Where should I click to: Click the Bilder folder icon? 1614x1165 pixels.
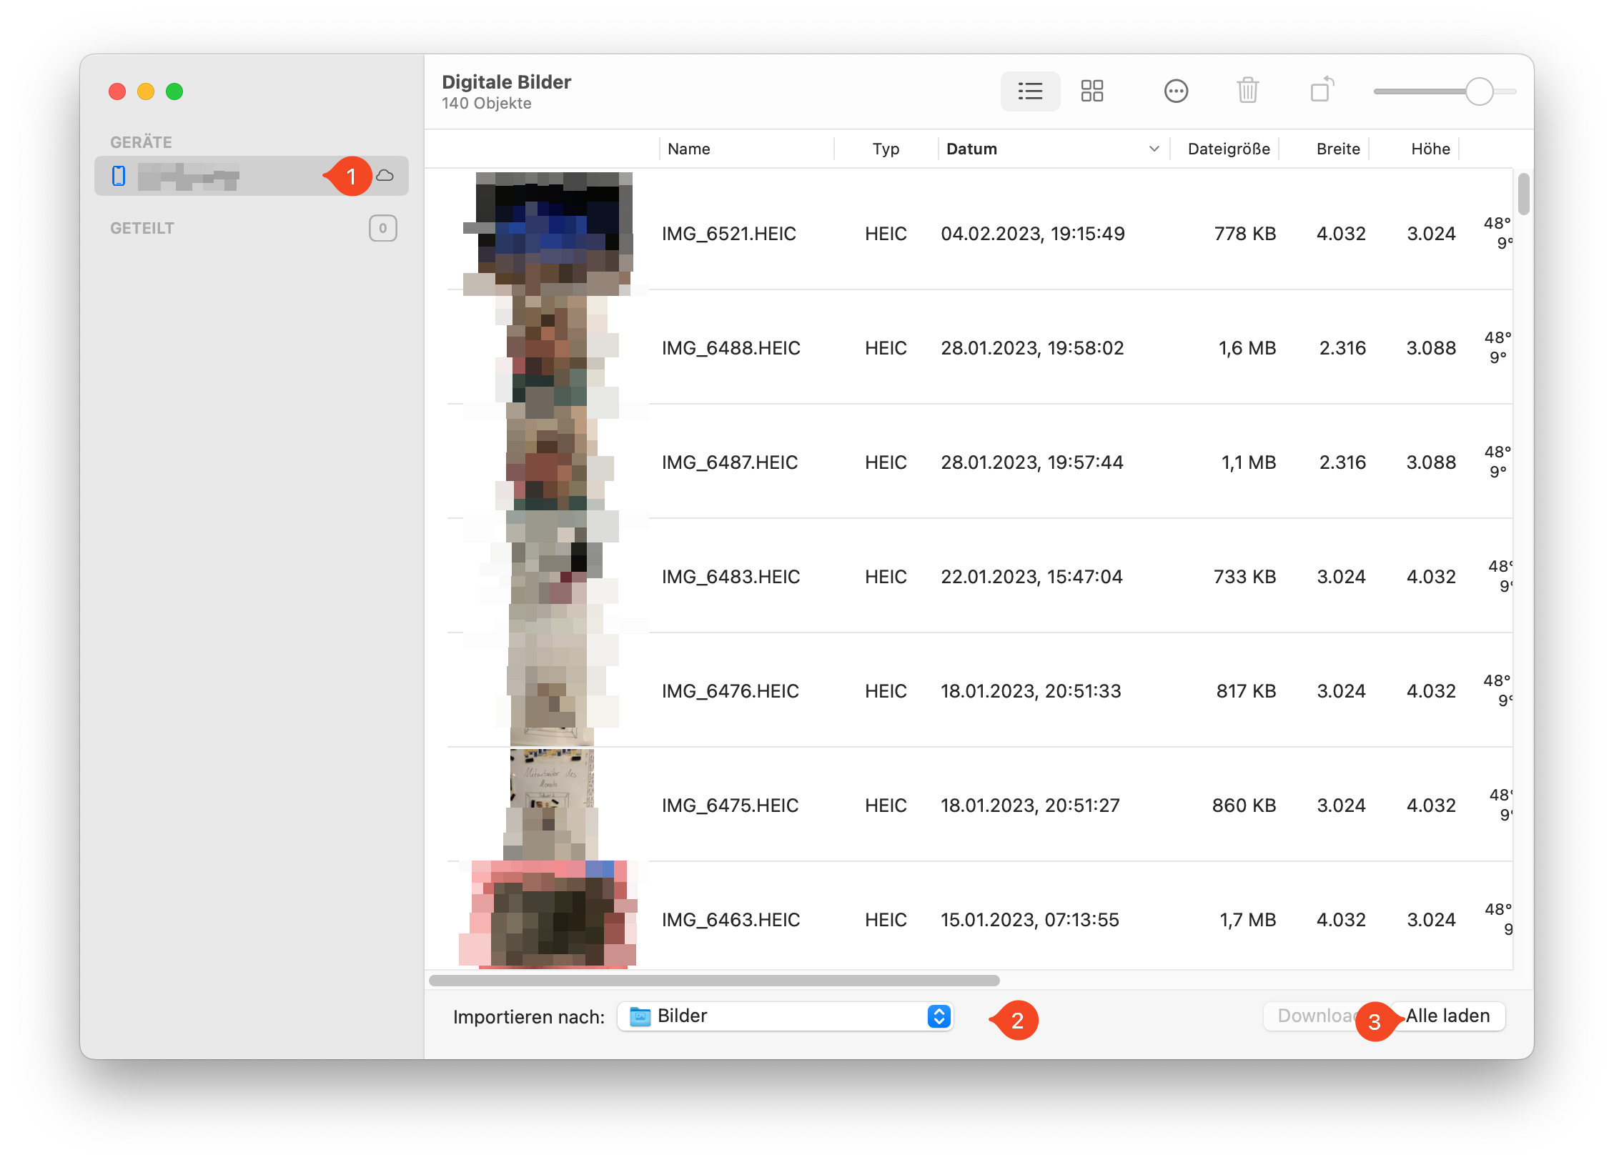tap(640, 1016)
